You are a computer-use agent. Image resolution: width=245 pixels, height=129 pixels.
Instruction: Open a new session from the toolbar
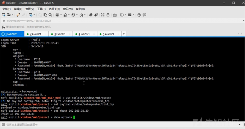pos(4,15)
